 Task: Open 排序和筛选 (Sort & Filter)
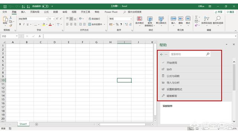[206, 21]
